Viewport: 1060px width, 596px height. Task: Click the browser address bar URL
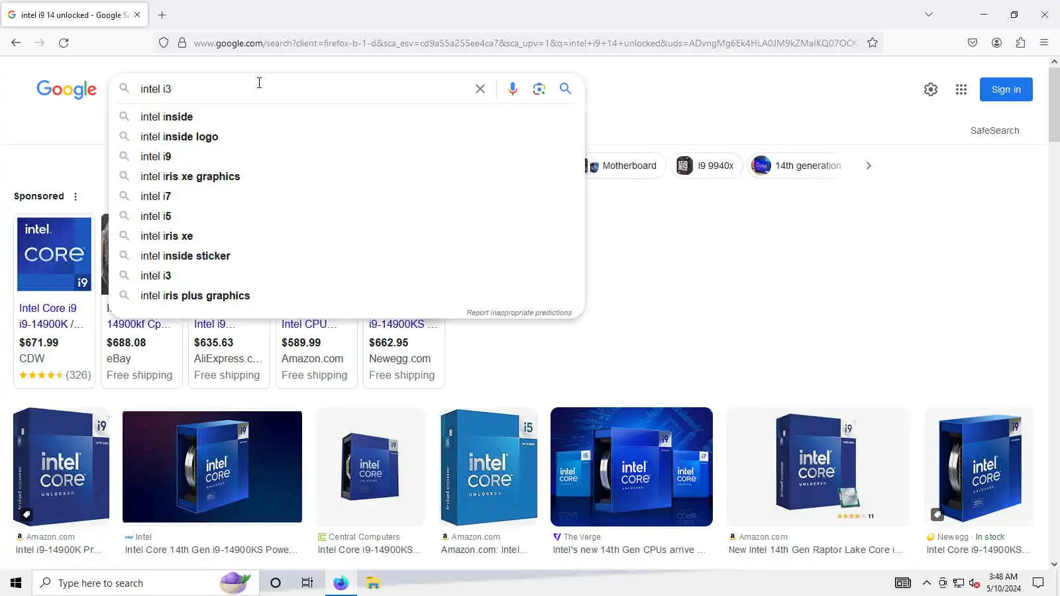[526, 43]
